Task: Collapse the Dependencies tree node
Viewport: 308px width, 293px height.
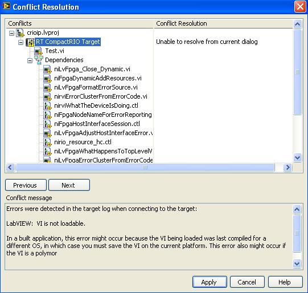Action: tap(30, 60)
